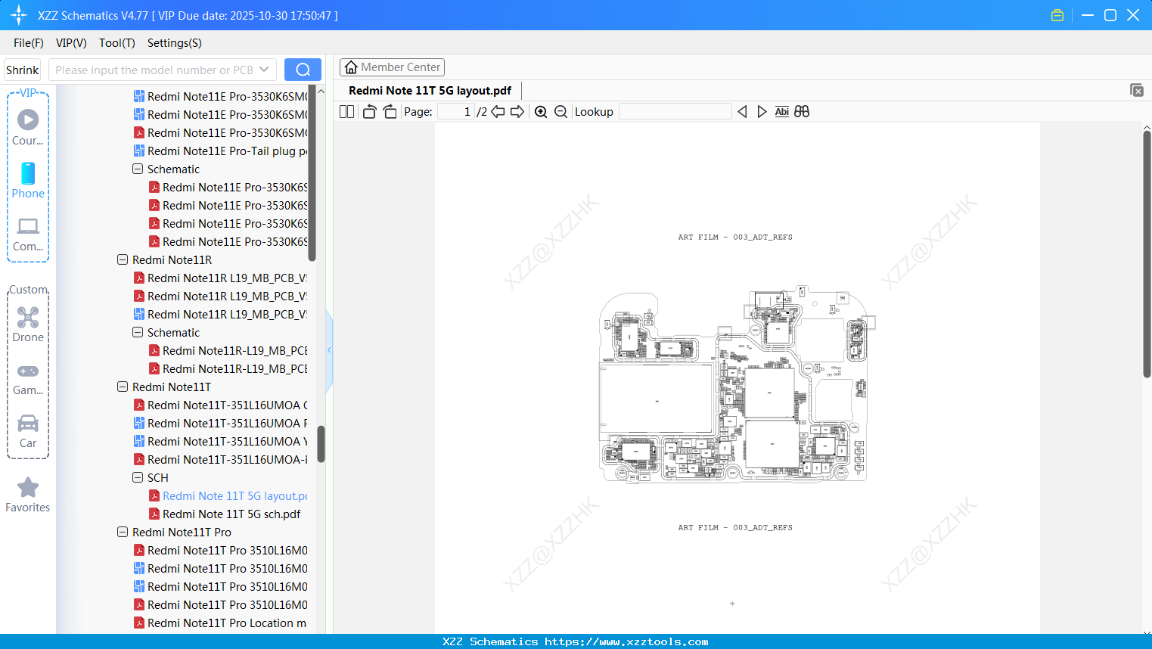
Task: Click the Member Center button
Action: [392, 67]
